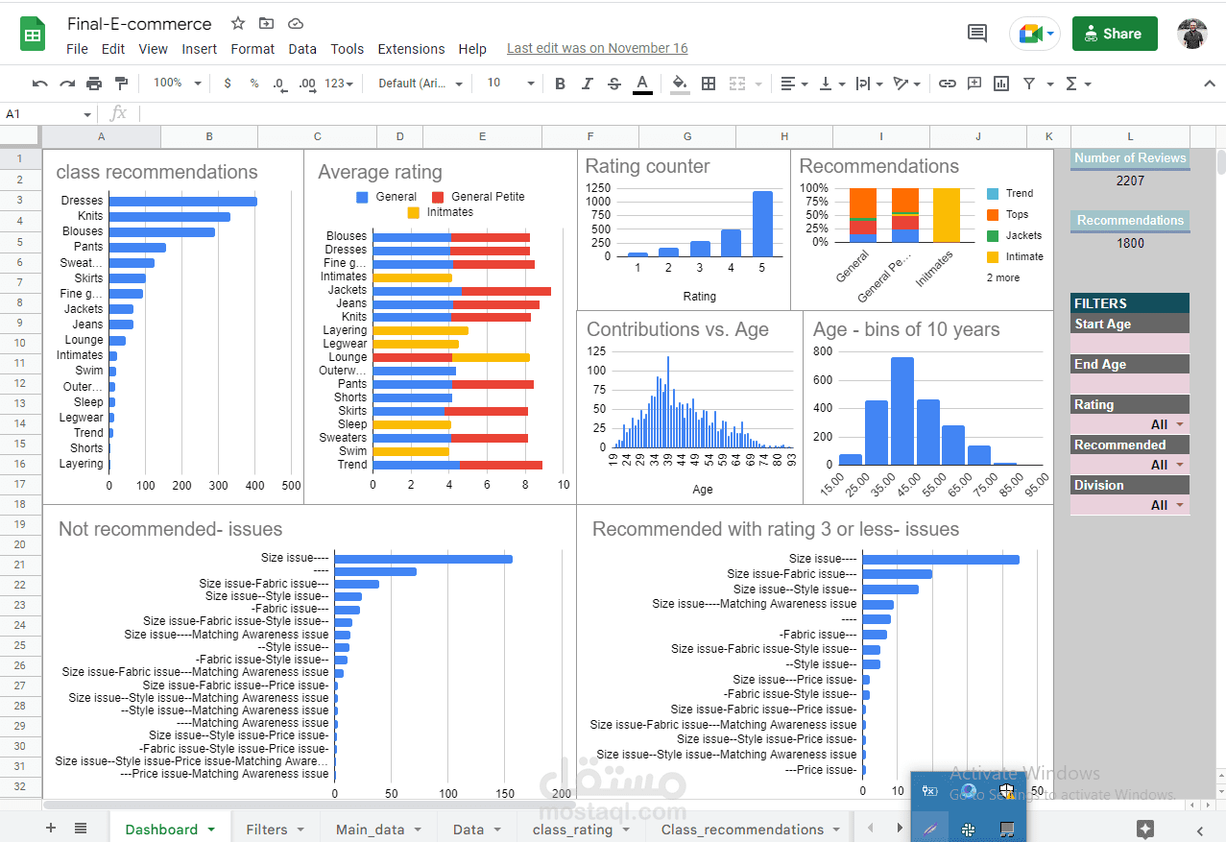The image size is (1226, 842).
Task: Open the zoom level 100% dropdown
Action: tap(178, 84)
